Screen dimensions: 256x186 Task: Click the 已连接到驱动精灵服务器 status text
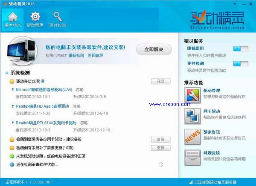(215, 183)
